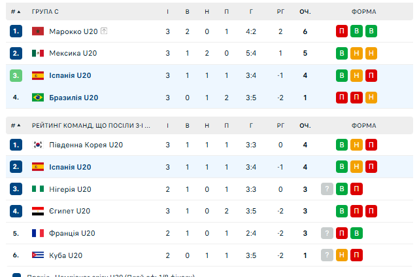Image resolution: width=419 pixels, height=277 pixels.
Task: Click the Г goals header in third-place table
Action: 252,125
